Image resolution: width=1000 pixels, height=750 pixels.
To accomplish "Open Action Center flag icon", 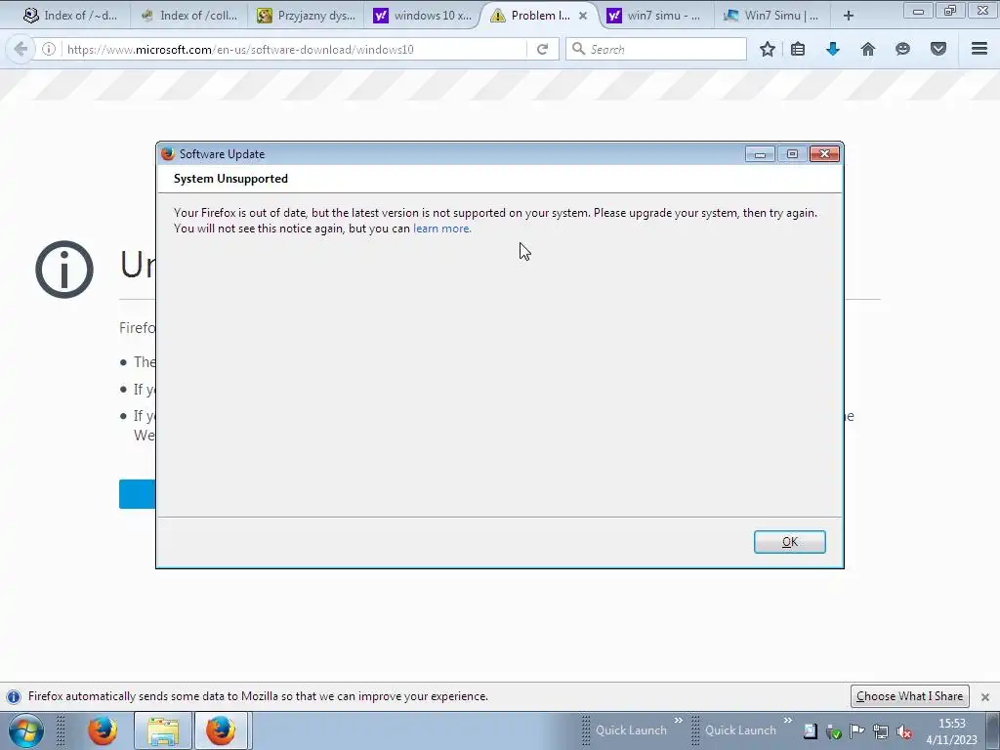I will pyautogui.click(x=857, y=731).
